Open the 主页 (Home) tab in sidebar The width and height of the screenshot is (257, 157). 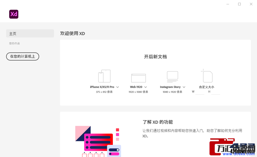pos(30,33)
